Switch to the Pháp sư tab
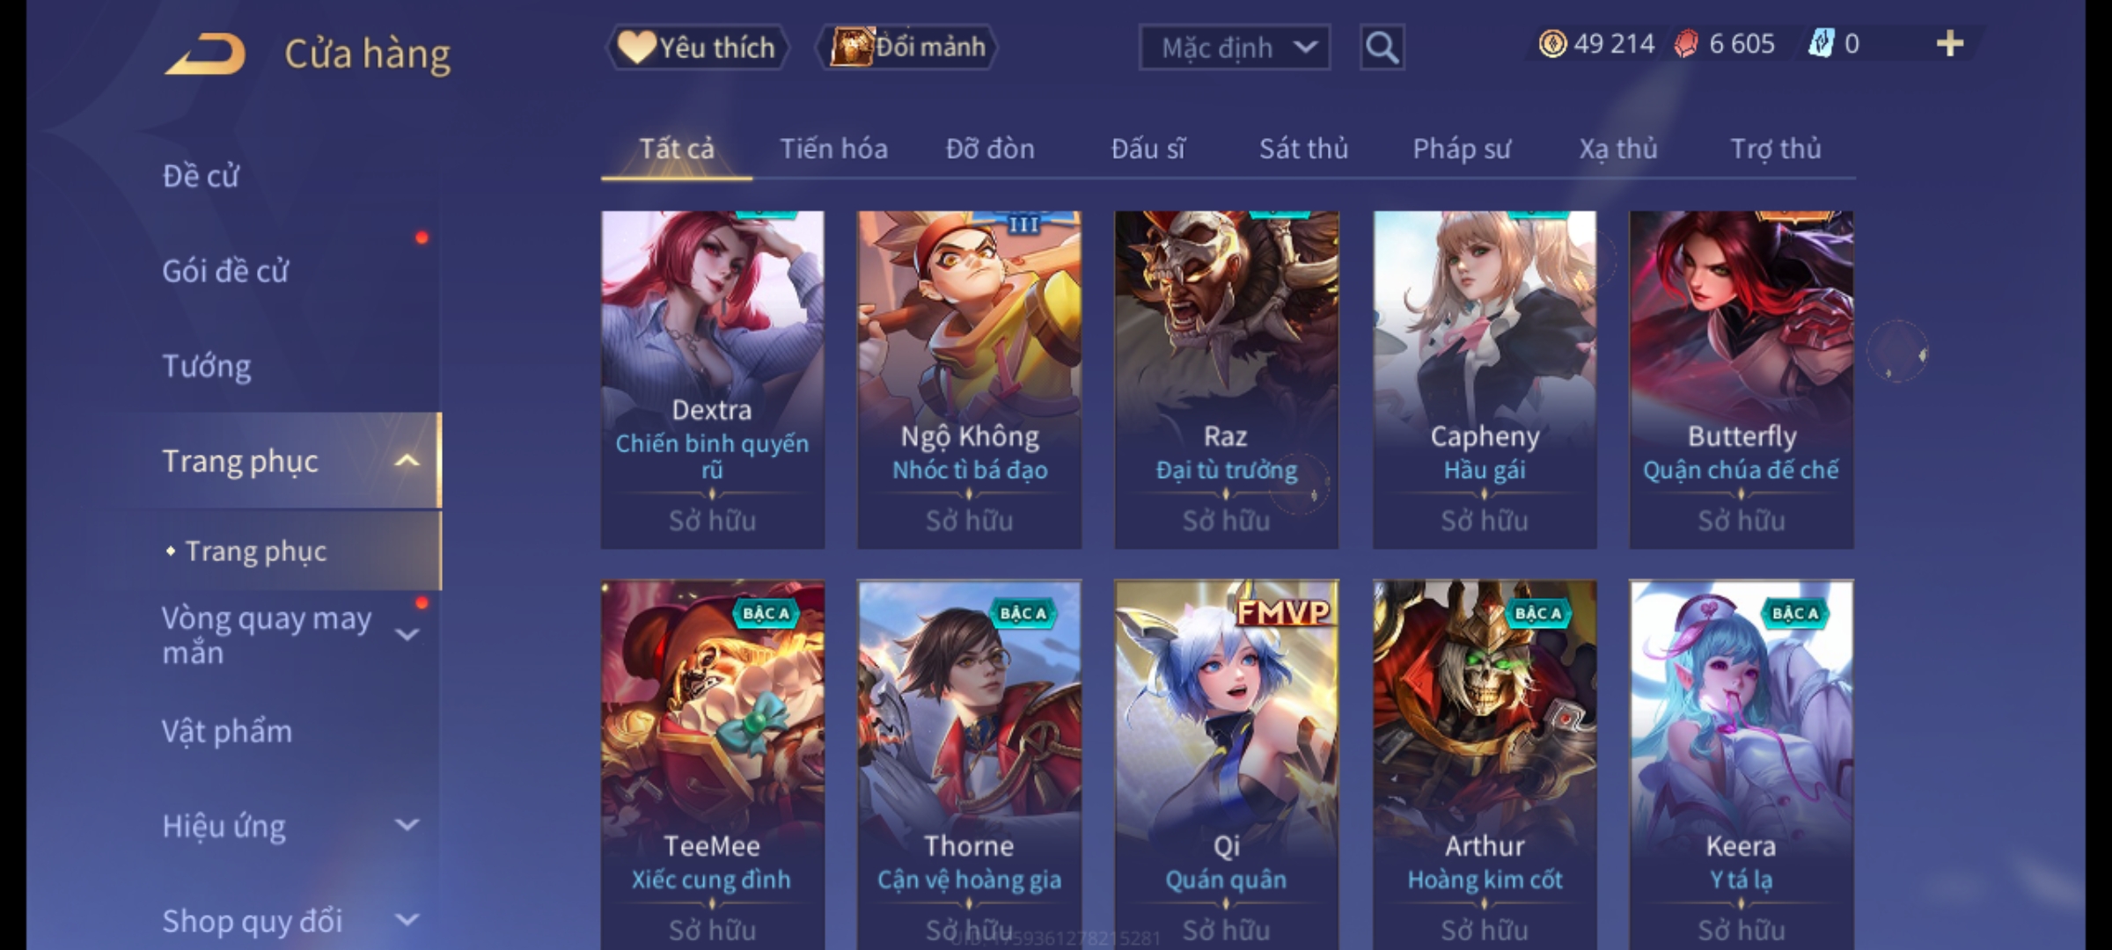This screenshot has width=2112, height=950. [1462, 149]
